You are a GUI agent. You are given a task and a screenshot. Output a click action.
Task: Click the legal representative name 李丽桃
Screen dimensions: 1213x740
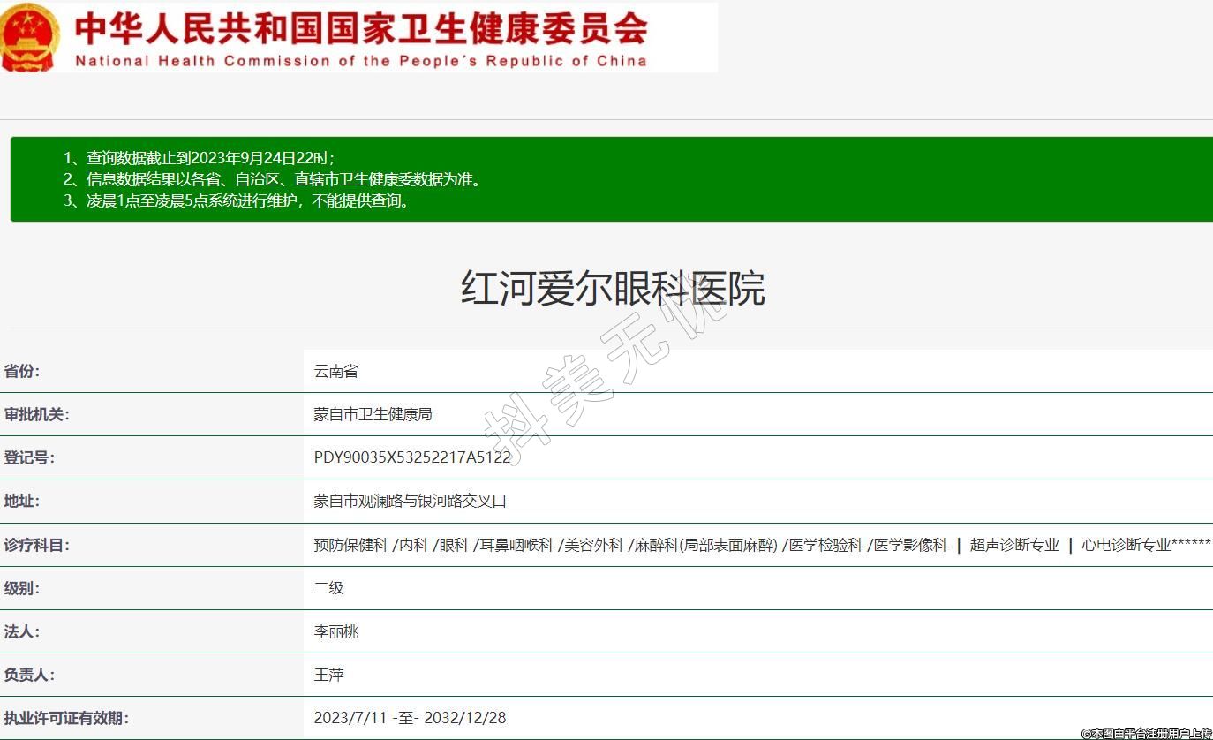pyautogui.click(x=336, y=631)
